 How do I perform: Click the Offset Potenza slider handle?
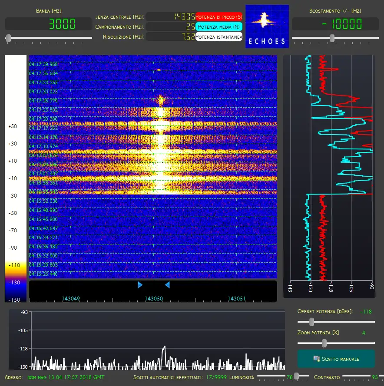click(x=311, y=321)
